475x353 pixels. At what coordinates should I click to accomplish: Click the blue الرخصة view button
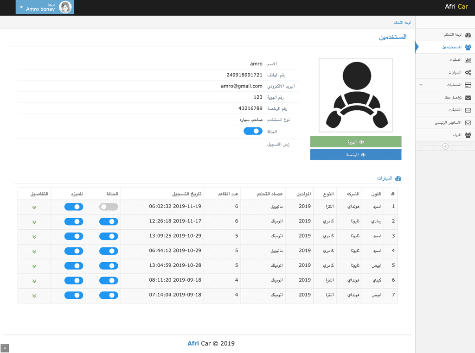coord(356,155)
